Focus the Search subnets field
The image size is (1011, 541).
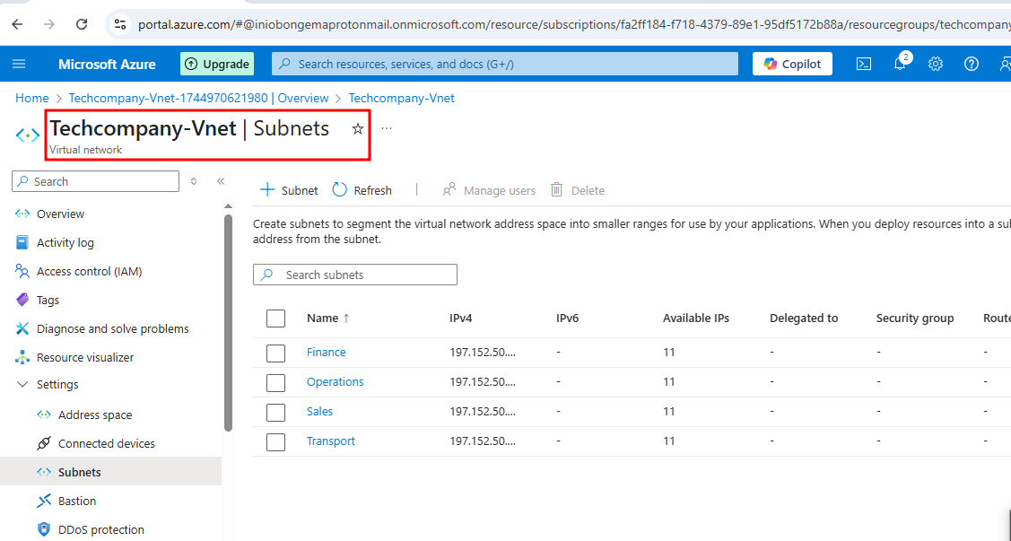[355, 275]
